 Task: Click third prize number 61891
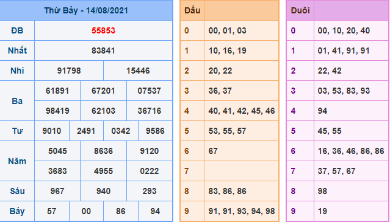(x=57, y=91)
